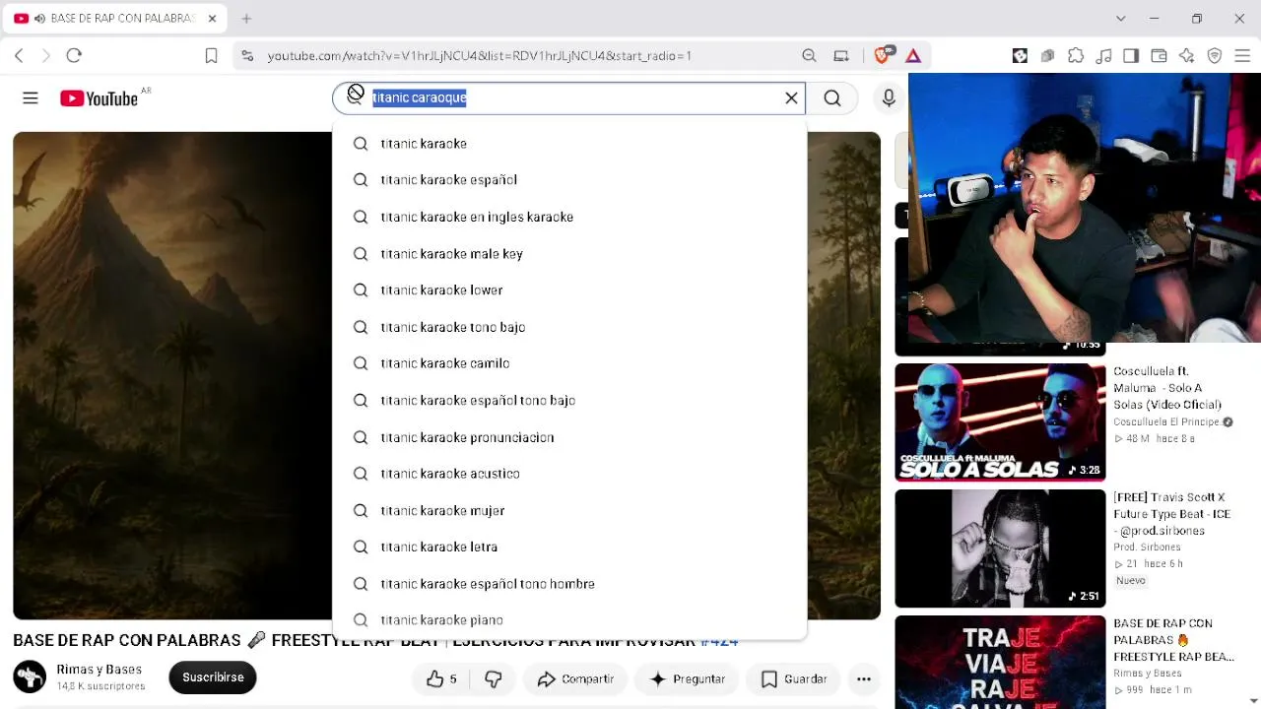Select "titanic karaoke camilo" suggestion
Screen dimensions: 1261x709
pyautogui.click(x=569, y=363)
